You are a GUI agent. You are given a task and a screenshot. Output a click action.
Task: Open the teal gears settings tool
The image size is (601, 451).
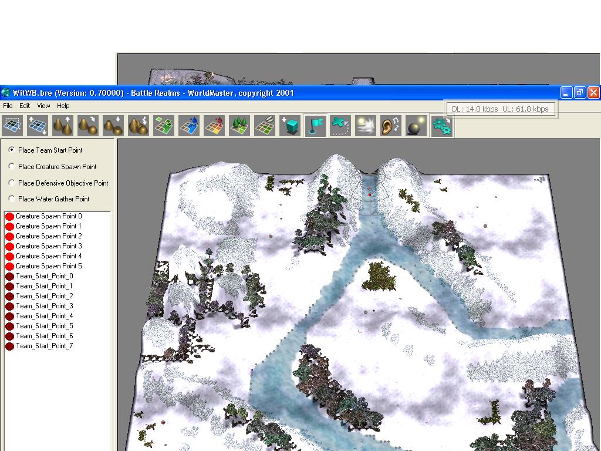(x=441, y=126)
